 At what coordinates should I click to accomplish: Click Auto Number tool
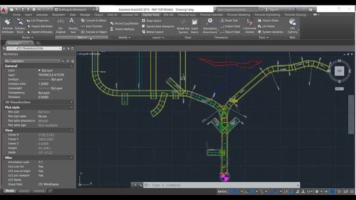[92, 26]
